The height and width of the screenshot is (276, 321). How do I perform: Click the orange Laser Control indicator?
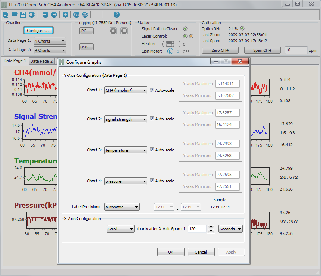pyautogui.click(x=191, y=36)
